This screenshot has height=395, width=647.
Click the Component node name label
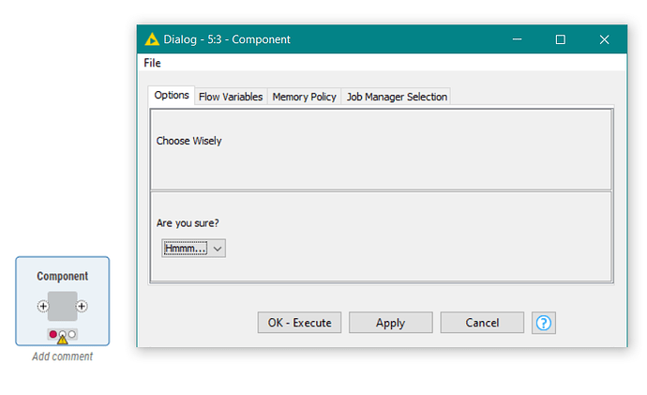63,276
